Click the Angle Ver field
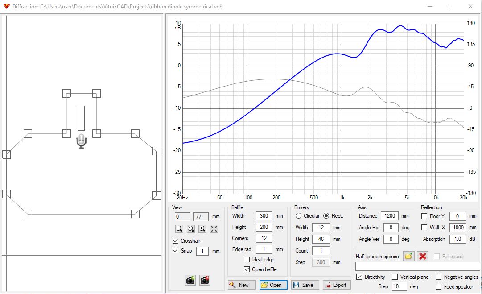The height and width of the screenshot is (294, 482). pos(391,239)
